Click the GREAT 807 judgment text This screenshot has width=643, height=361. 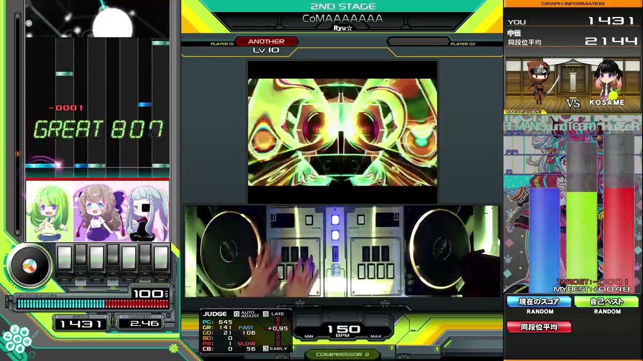coord(98,130)
